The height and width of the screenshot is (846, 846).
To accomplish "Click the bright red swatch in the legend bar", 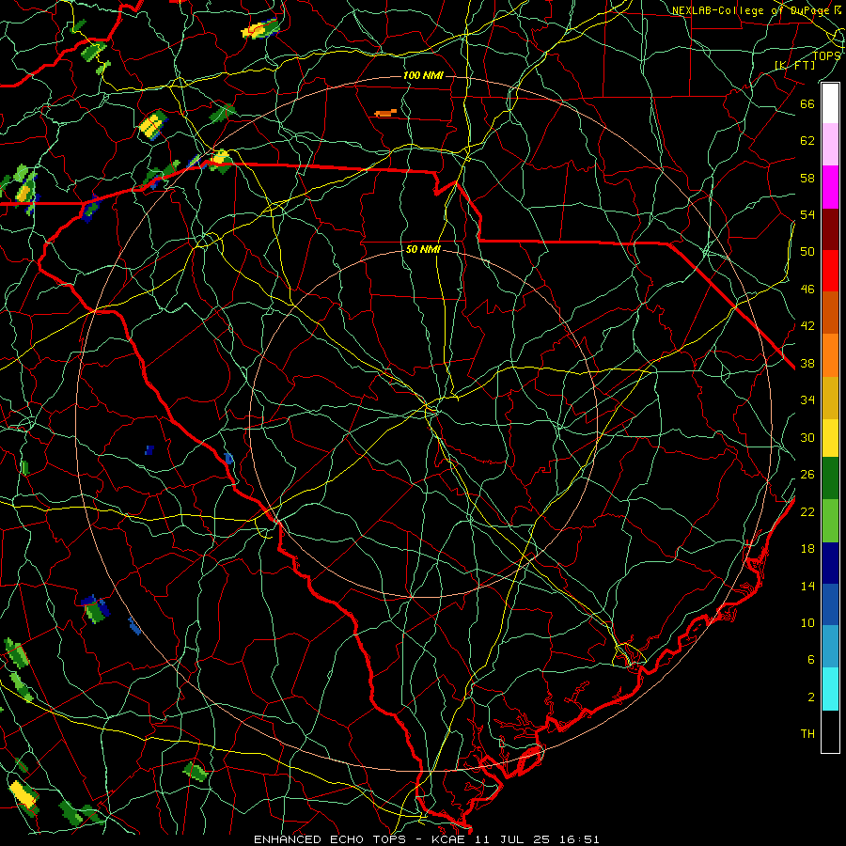I will 830,271.
